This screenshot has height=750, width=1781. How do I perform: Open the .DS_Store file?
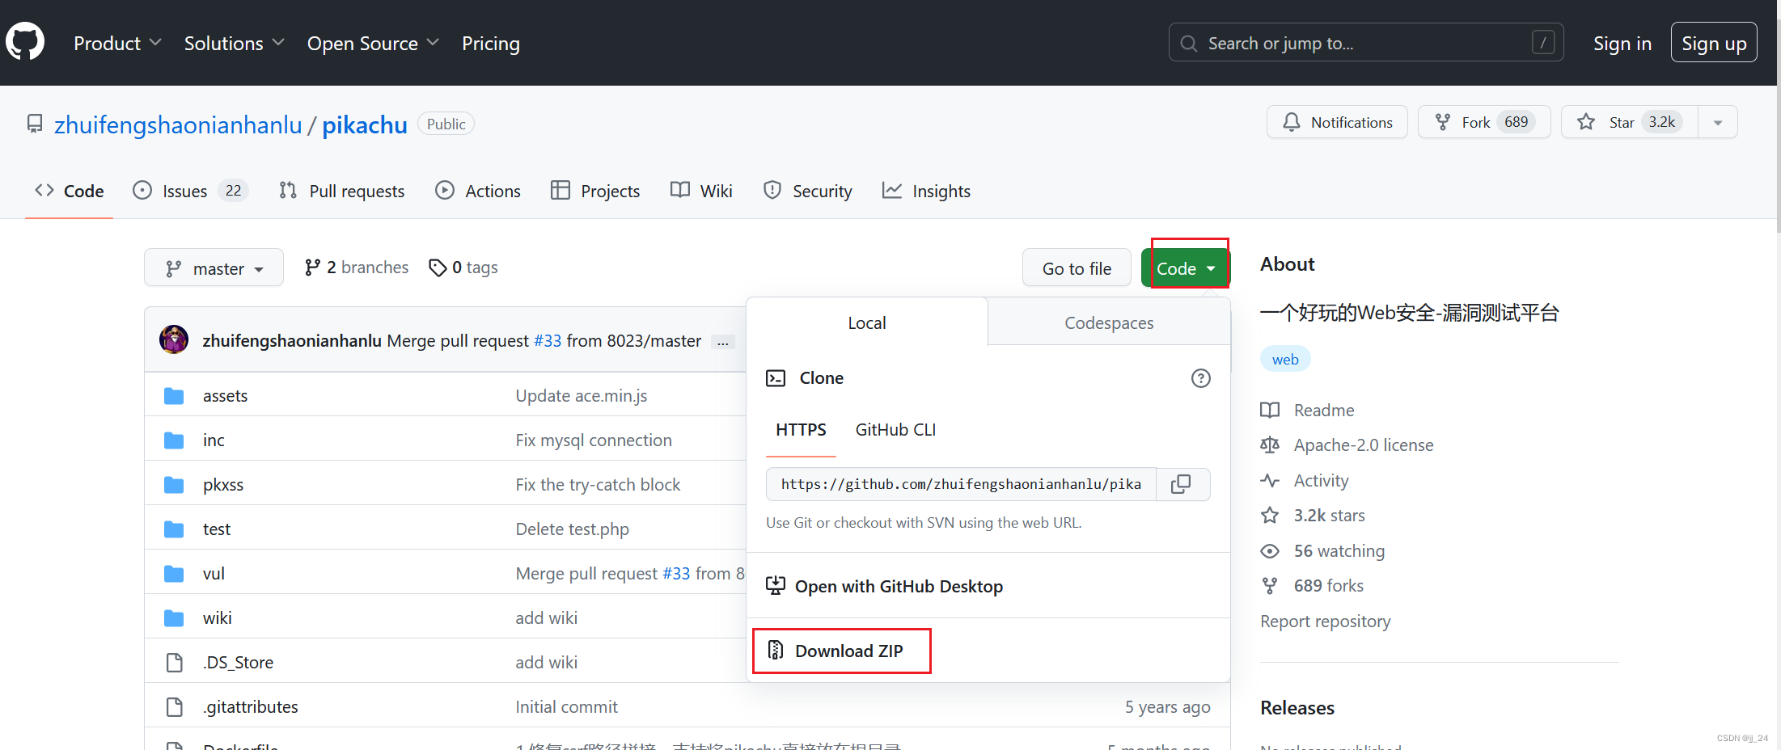point(238,662)
